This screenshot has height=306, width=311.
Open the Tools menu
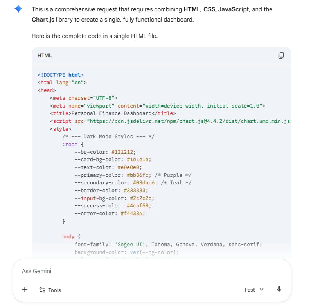[x=50, y=290]
